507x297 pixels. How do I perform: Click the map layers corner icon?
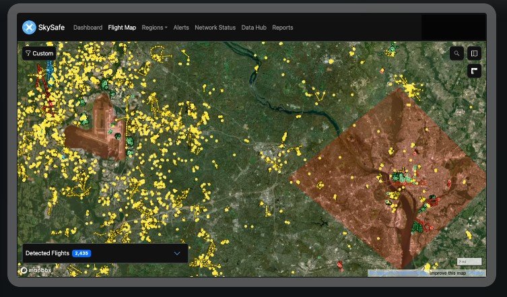(474, 71)
